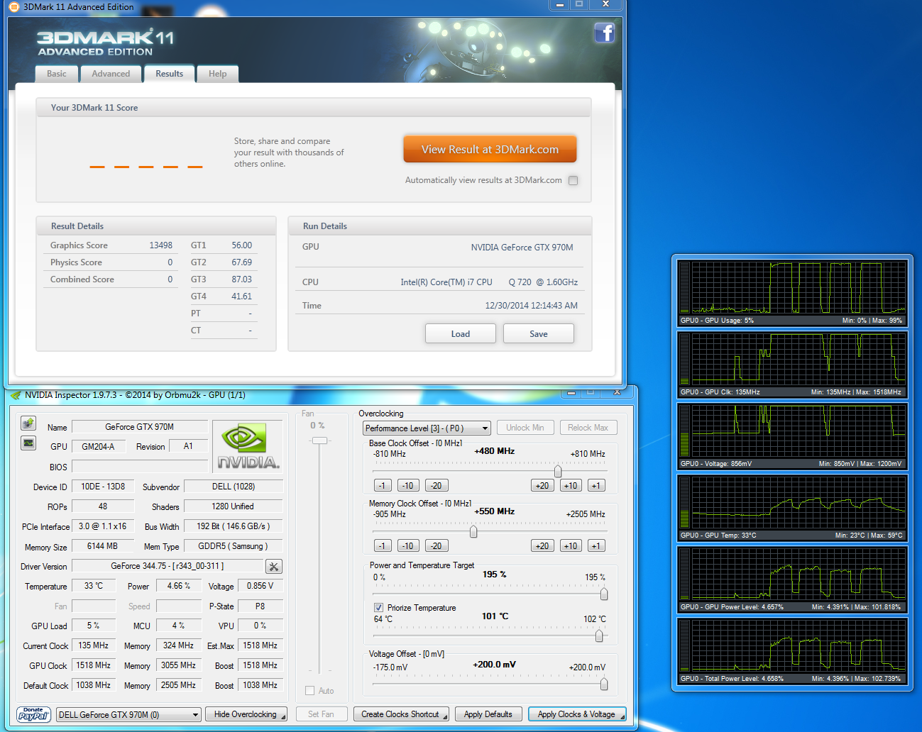Open the Facebook share icon in 3DMark

point(605,33)
